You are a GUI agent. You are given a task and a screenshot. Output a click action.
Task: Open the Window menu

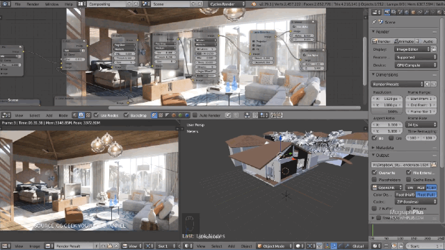(x=51, y=4)
